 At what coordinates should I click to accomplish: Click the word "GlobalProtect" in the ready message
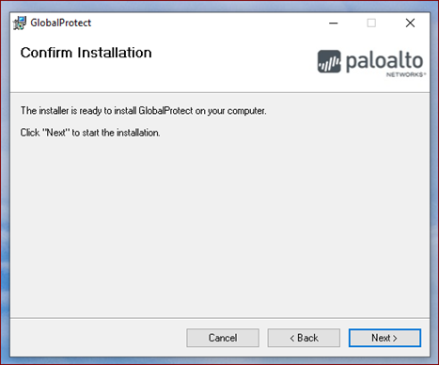pyautogui.click(x=165, y=111)
